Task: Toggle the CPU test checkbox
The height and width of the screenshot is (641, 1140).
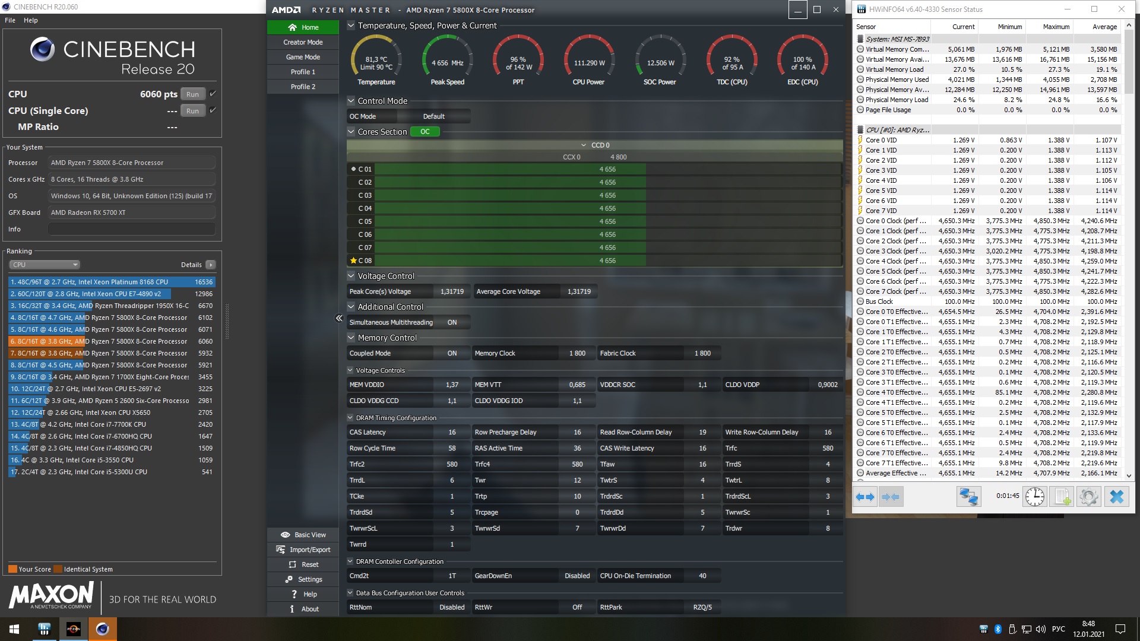Action: click(x=213, y=94)
